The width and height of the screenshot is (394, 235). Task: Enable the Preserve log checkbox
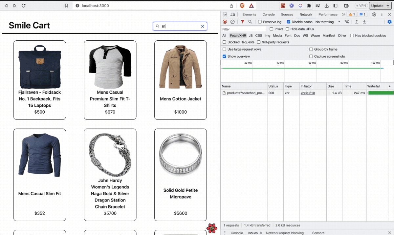(260, 22)
